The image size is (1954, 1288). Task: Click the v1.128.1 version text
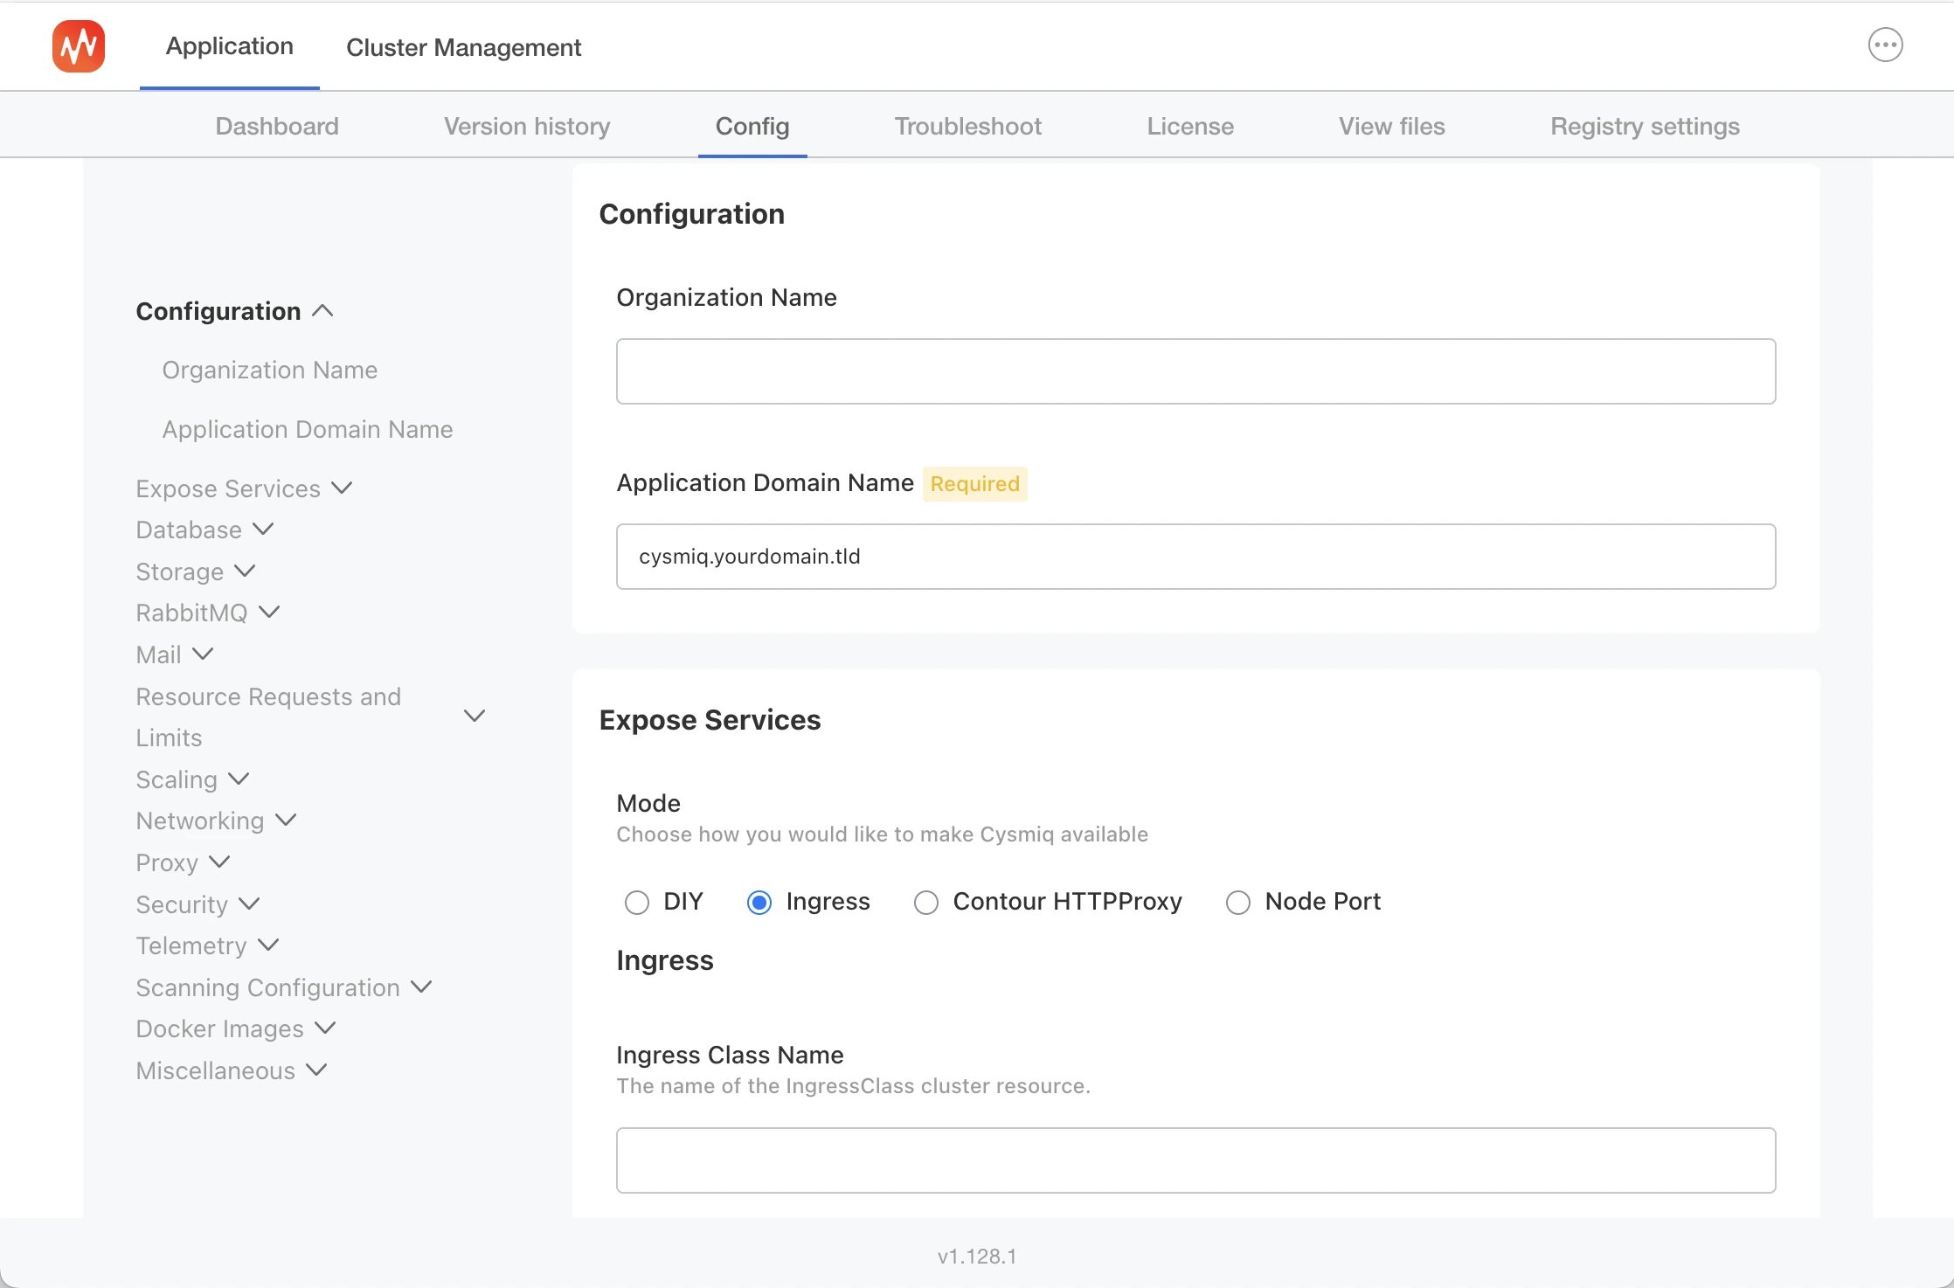click(x=977, y=1257)
